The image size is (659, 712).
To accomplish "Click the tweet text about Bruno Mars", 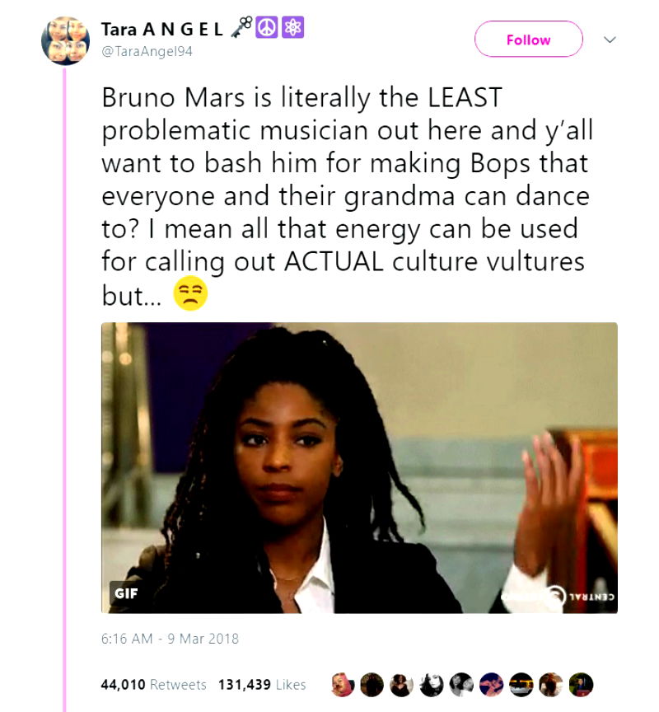I will click(346, 196).
